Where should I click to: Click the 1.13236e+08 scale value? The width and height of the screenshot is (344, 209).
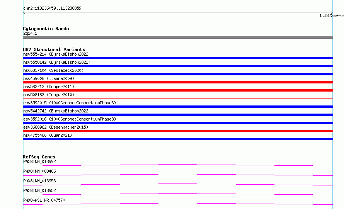point(332,15)
